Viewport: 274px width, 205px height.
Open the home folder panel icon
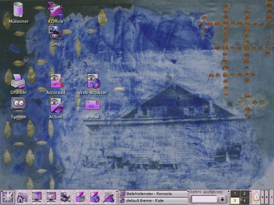pos(22,197)
